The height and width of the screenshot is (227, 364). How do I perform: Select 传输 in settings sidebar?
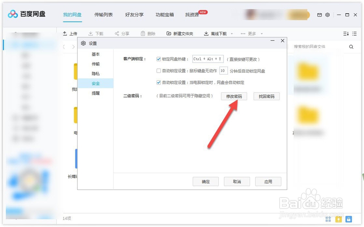(x=96, y=64)
